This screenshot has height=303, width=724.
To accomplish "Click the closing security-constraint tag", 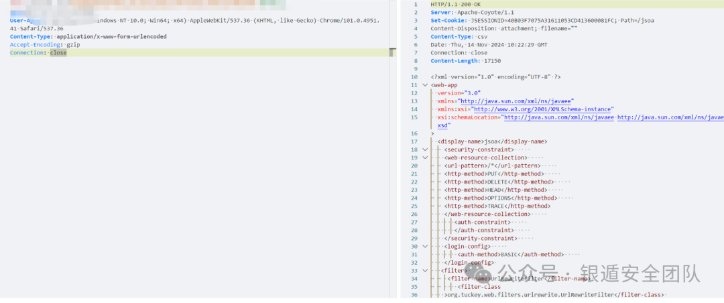I will click(481, 239).
